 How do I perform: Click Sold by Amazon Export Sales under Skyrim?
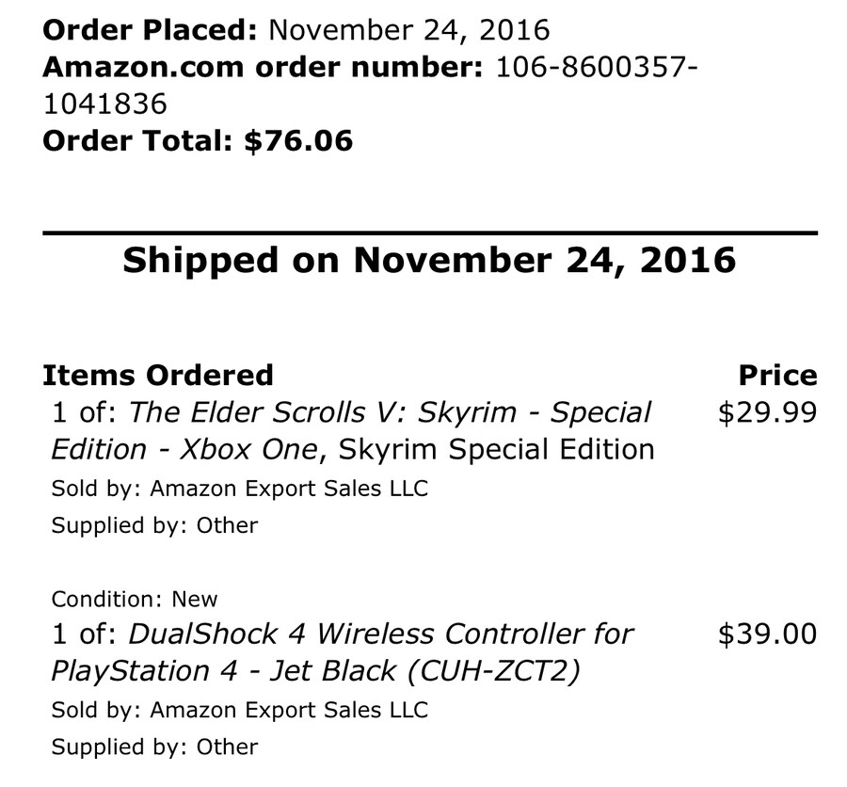(239, 488)
